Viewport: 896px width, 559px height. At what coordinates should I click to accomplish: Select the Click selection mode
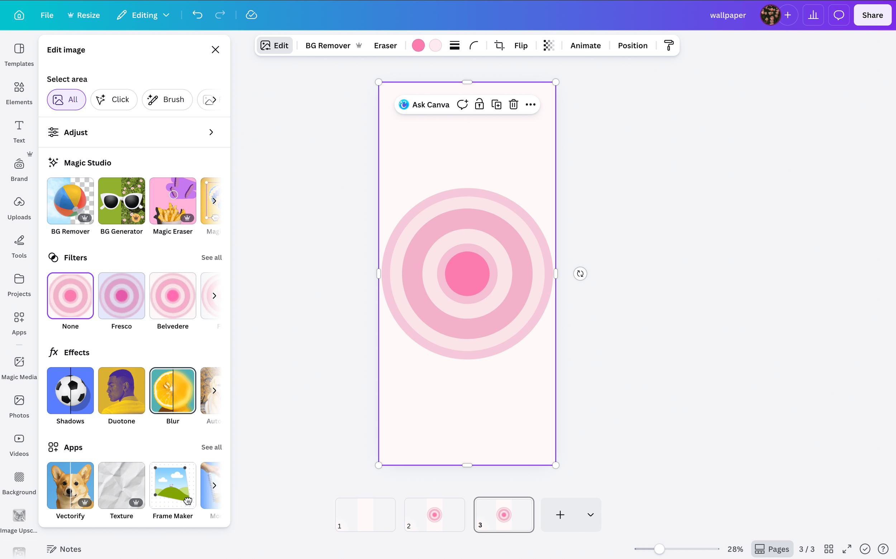[114, 100]
